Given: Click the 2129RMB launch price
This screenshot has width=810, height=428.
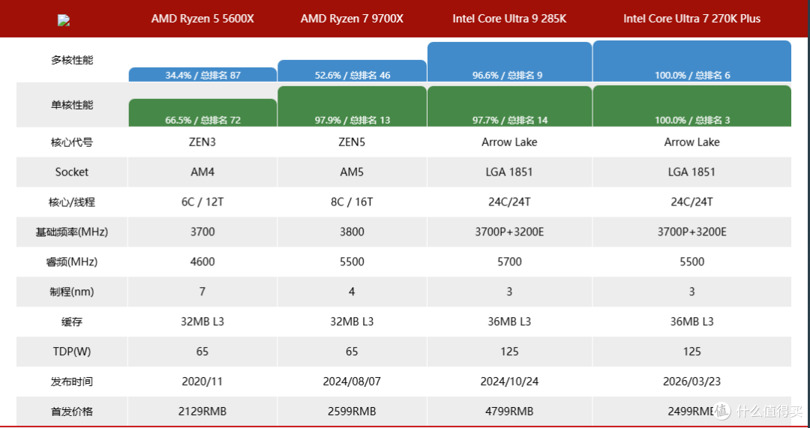Looking at the screenshot, I should point(202,412).
